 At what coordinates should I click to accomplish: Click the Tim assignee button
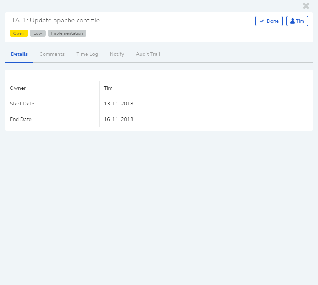[297, 21]
